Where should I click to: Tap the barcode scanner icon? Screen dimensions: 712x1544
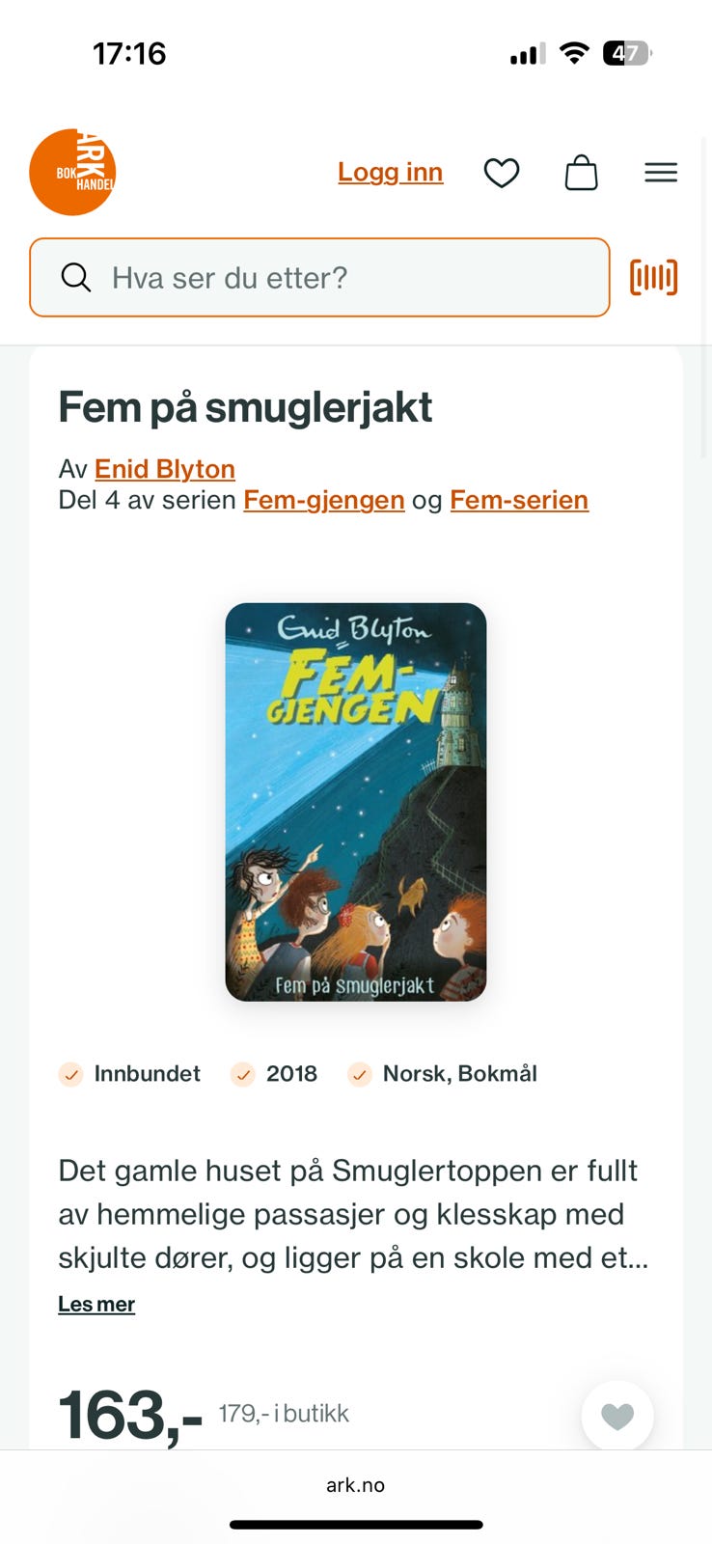[654, 278]
